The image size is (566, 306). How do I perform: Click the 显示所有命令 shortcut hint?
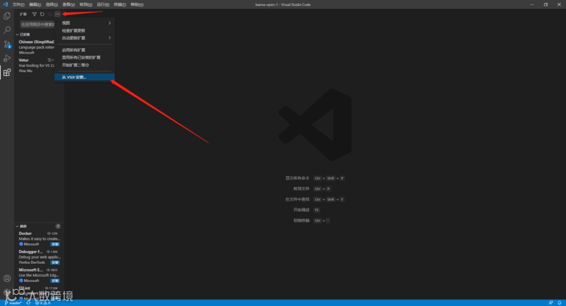point(314,178)
